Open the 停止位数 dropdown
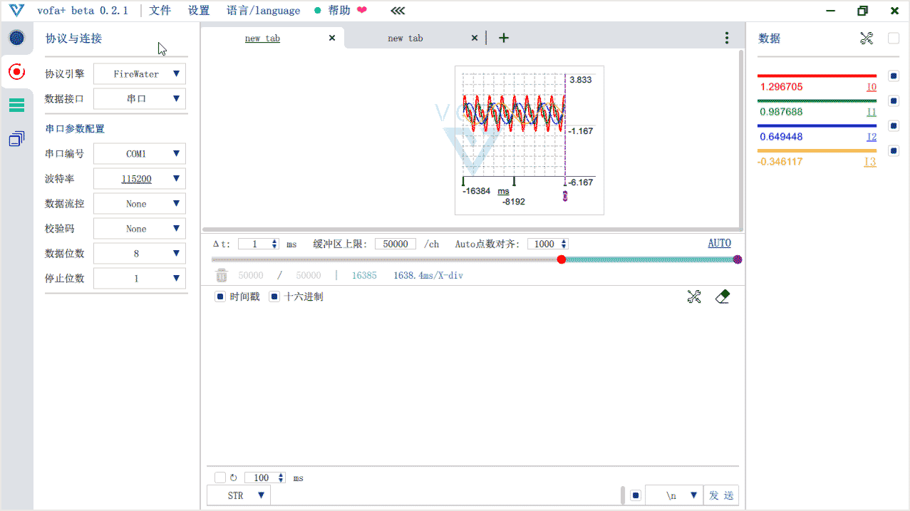 (140, 279)
